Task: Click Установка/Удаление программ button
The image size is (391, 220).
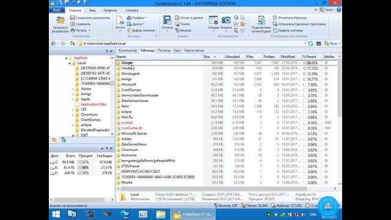Action: coord(299,24)
